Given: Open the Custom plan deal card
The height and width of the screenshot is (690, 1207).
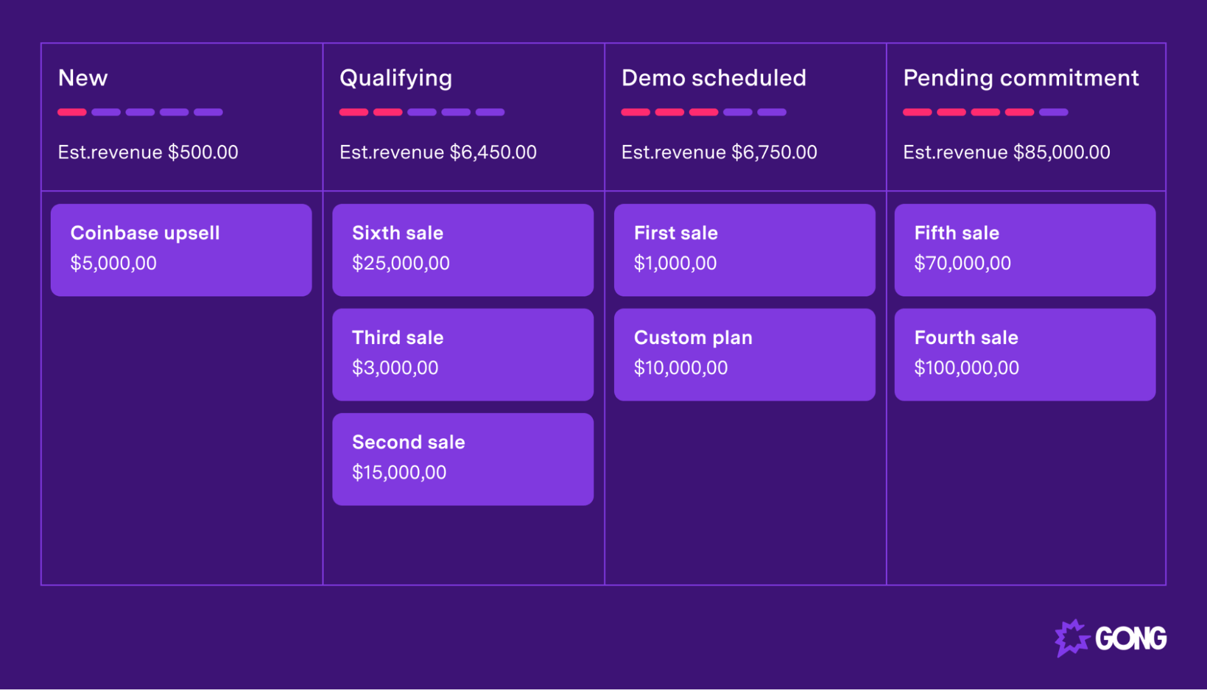Looking at the screenshot, I should click(744, 355).
